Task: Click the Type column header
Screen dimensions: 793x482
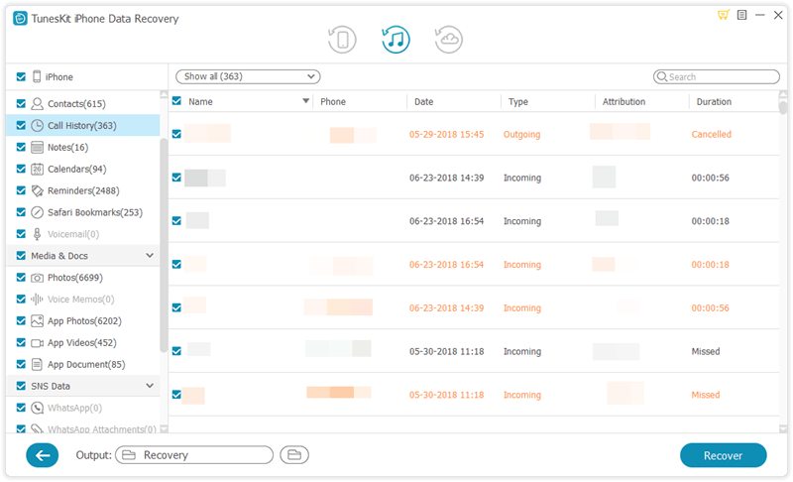Action: pyautogui.click(x=517, y=102)
